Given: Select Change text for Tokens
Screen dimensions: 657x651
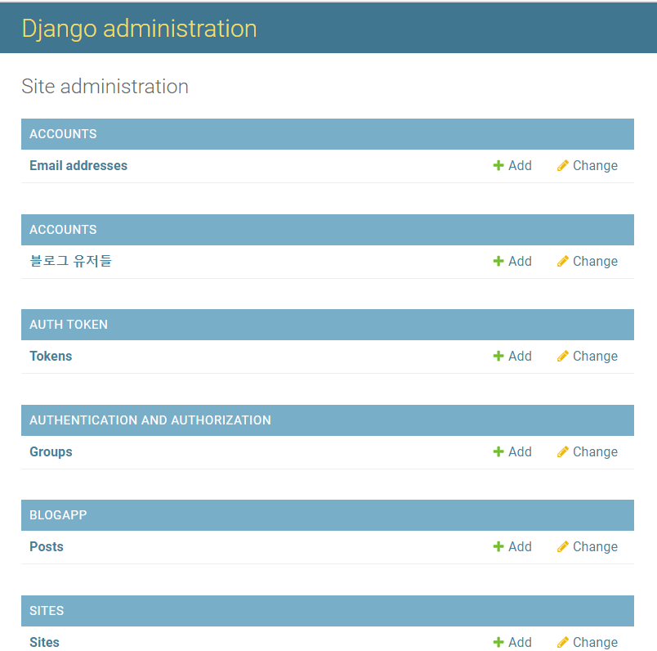Looking at the screenshot, I should (x=595, y=356).
